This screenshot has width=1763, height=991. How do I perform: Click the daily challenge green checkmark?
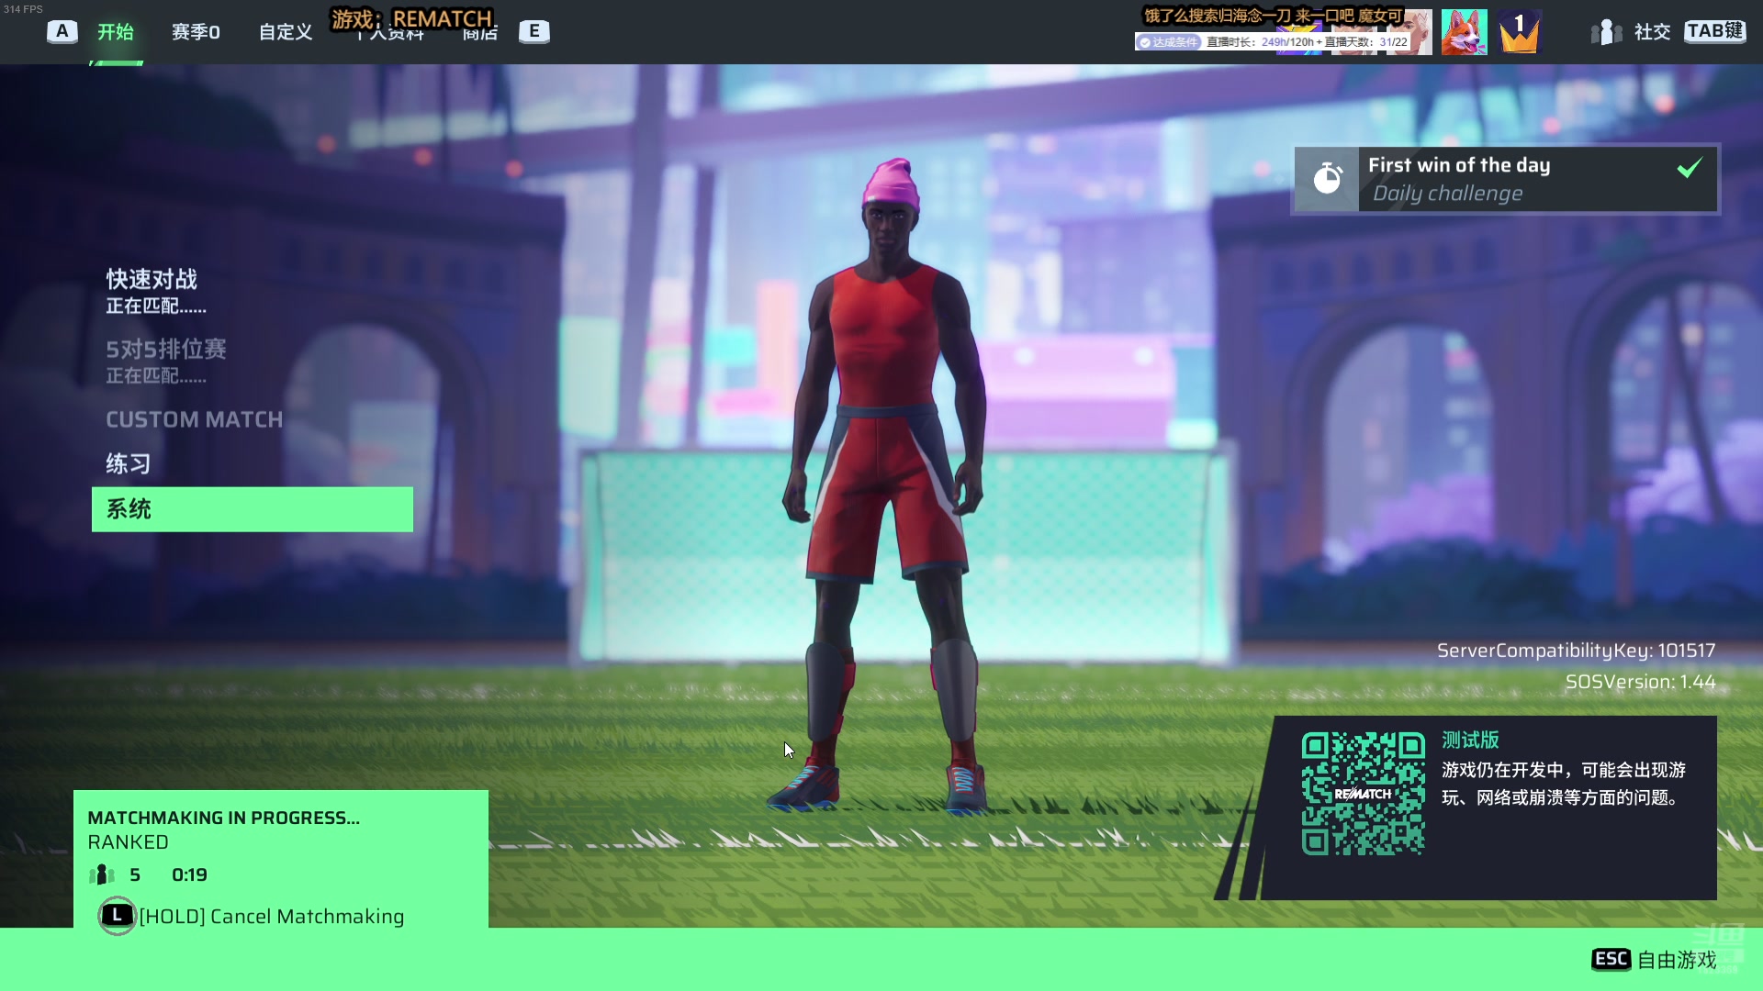1689,168
